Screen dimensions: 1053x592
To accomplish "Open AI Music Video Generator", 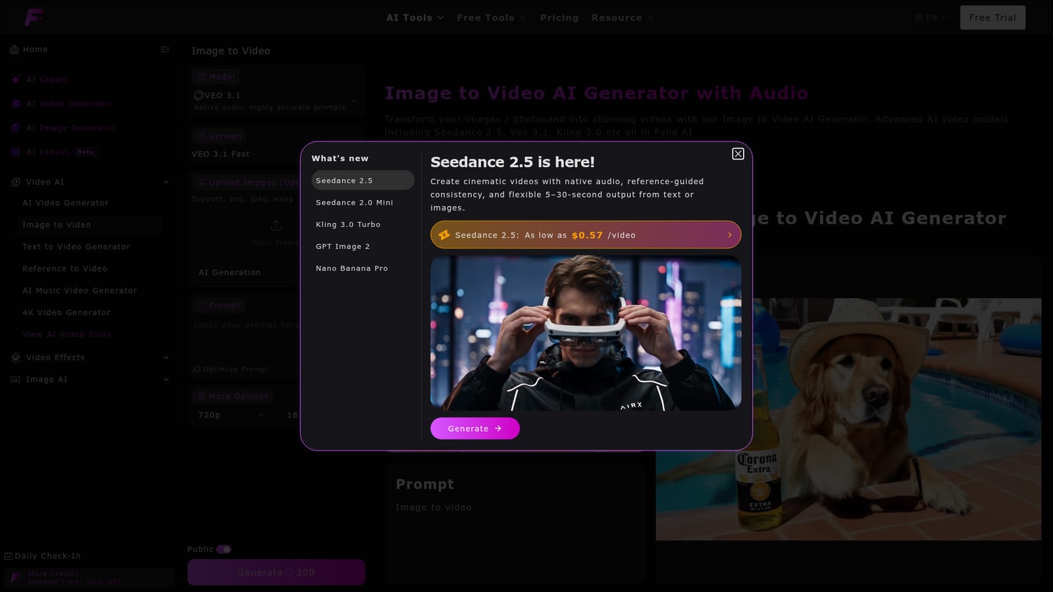I will 80,291.
